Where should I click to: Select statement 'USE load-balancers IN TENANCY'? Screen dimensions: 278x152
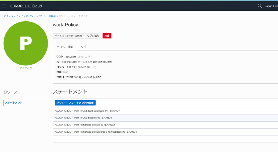166,111
